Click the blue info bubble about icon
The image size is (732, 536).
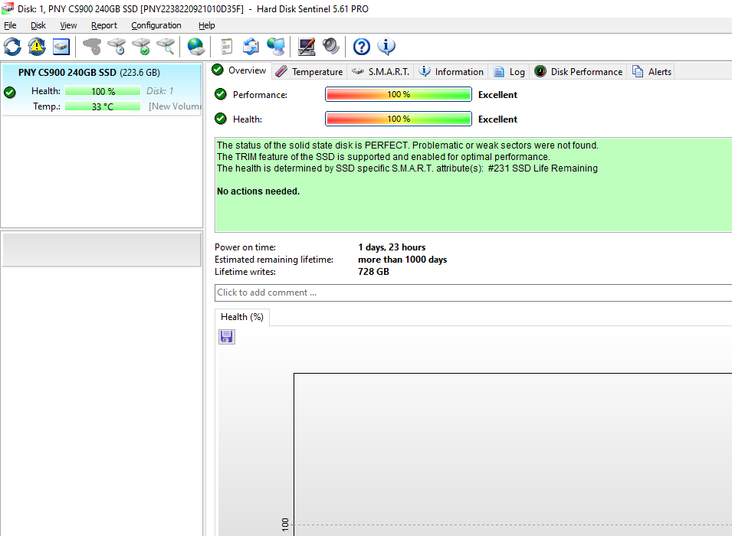[386, 47]
